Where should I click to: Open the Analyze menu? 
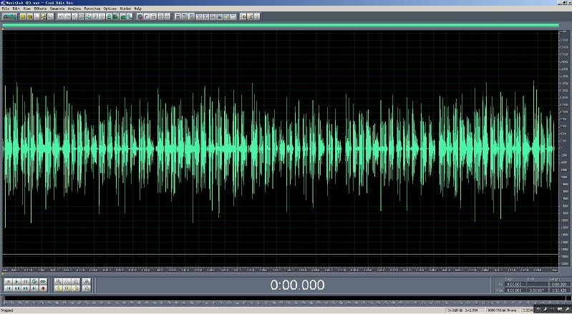[x=74, y=9]
